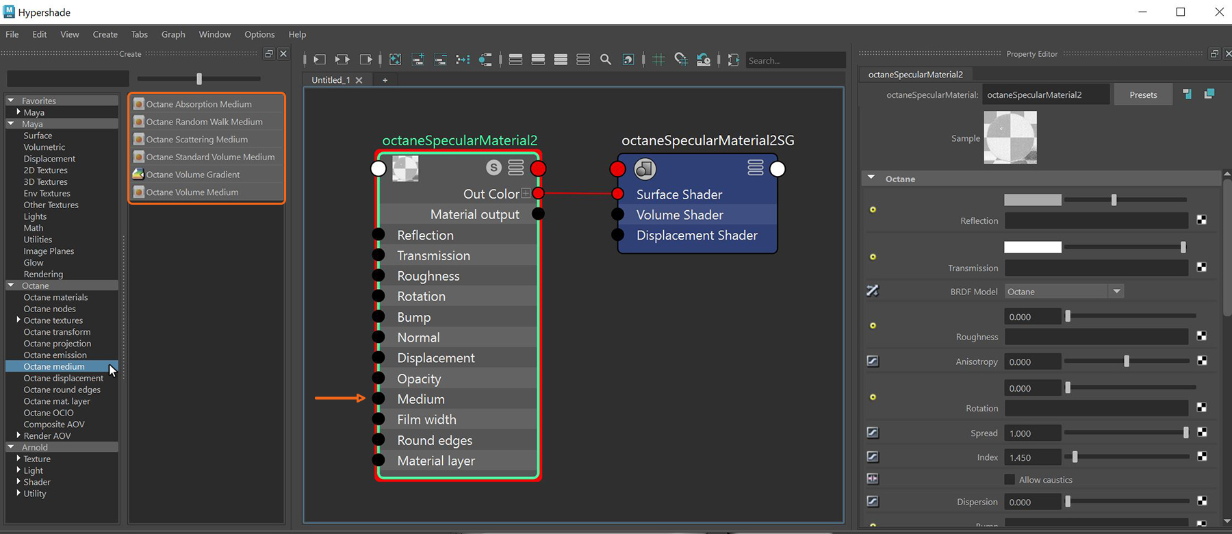The image size is (1232, 534).
Task: Expand the Maya item under Favorites
Action: tap(18, 112)
